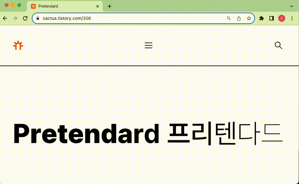
Task: Reload the cactus.tistory.com page
Action: 25,18
